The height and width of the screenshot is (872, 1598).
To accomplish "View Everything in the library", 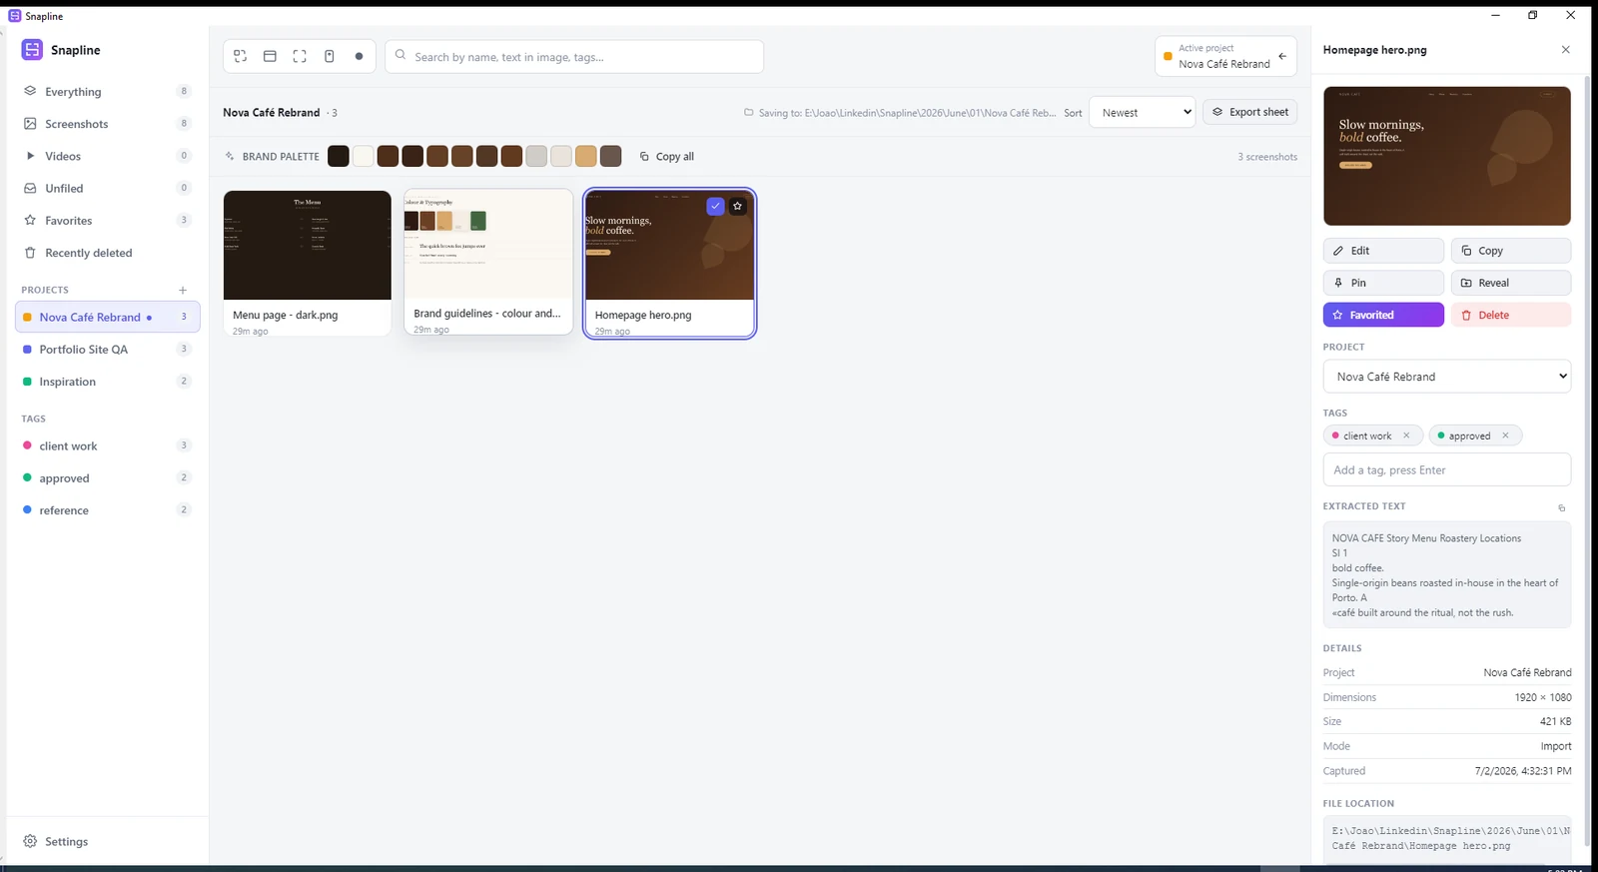I will coord(108,91).
